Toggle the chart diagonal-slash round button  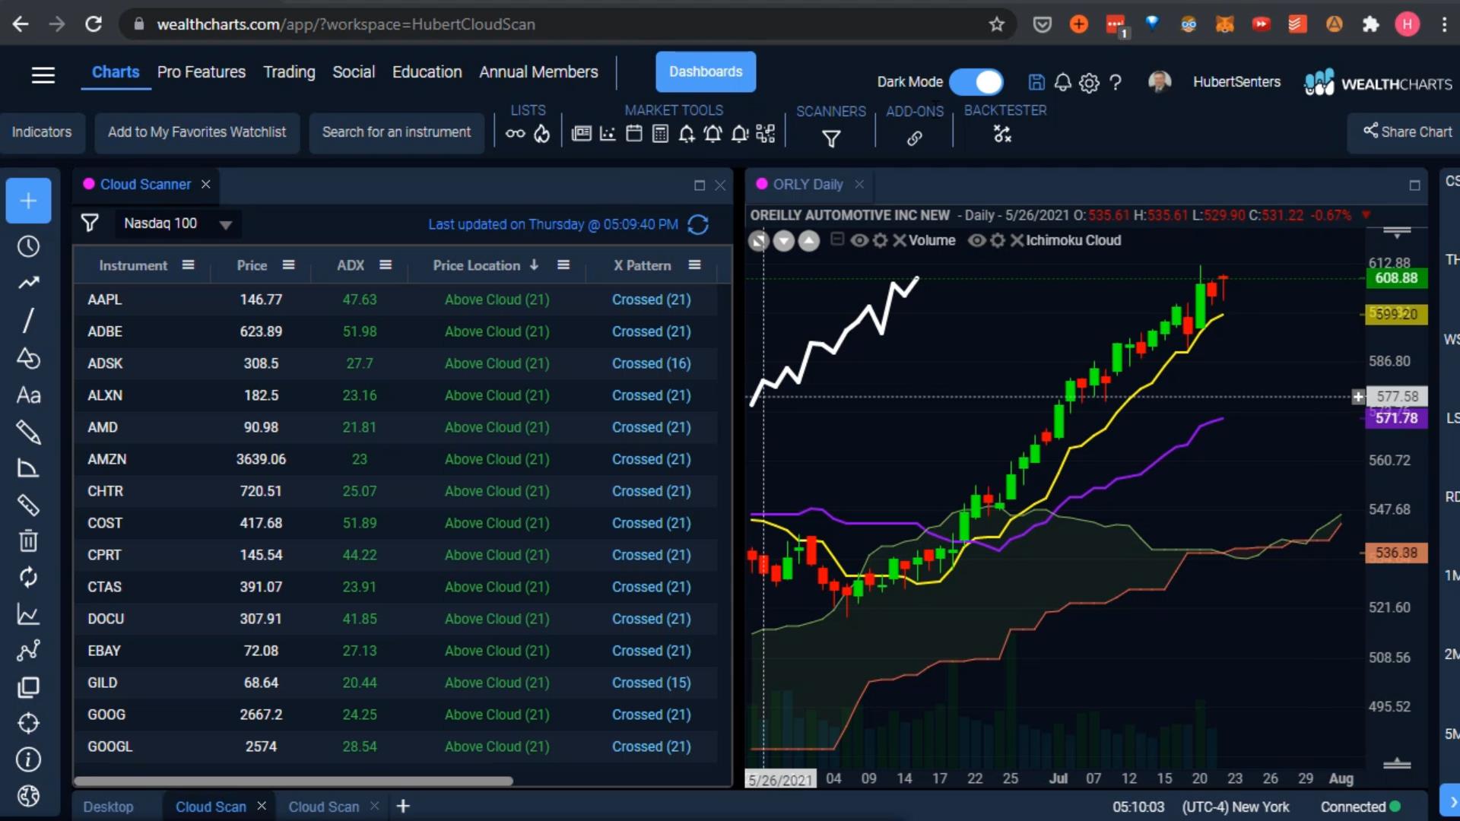pyautogui.click(x=759, y=241)
